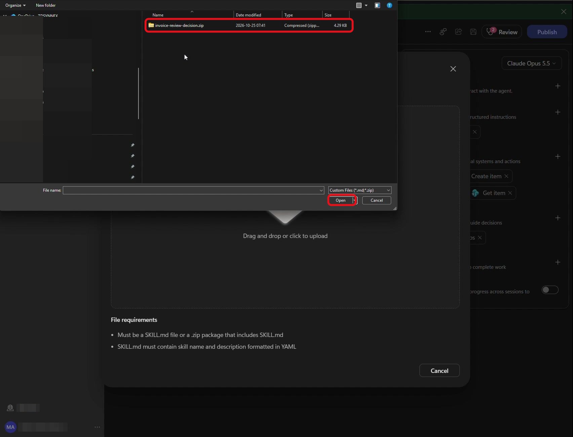This screenshot has width=573, height=437.
Task: Expand the File name history dropdown arrow
Action: pos(321,190)
